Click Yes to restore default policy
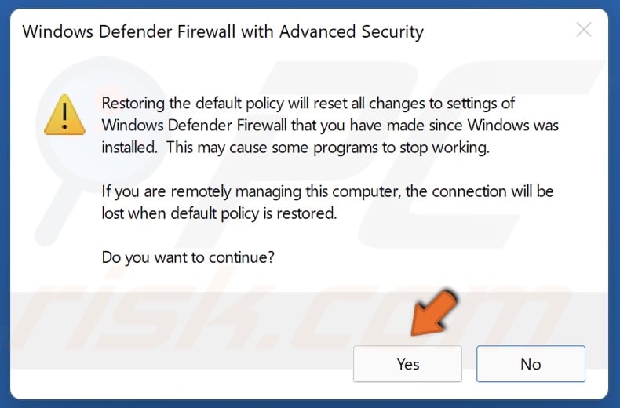This screenshot has height=408, width=620. 407,364
